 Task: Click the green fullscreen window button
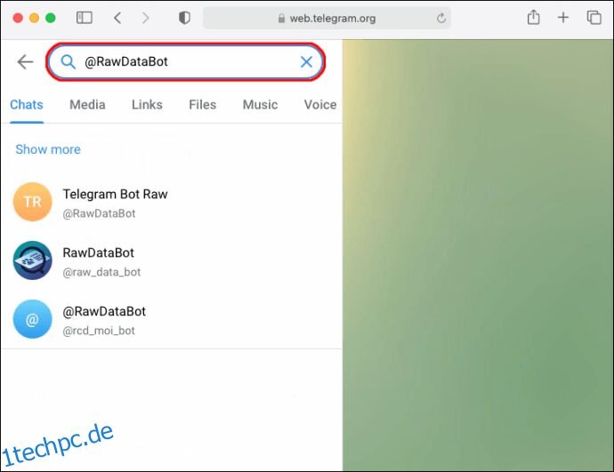(x=51, y=18)
